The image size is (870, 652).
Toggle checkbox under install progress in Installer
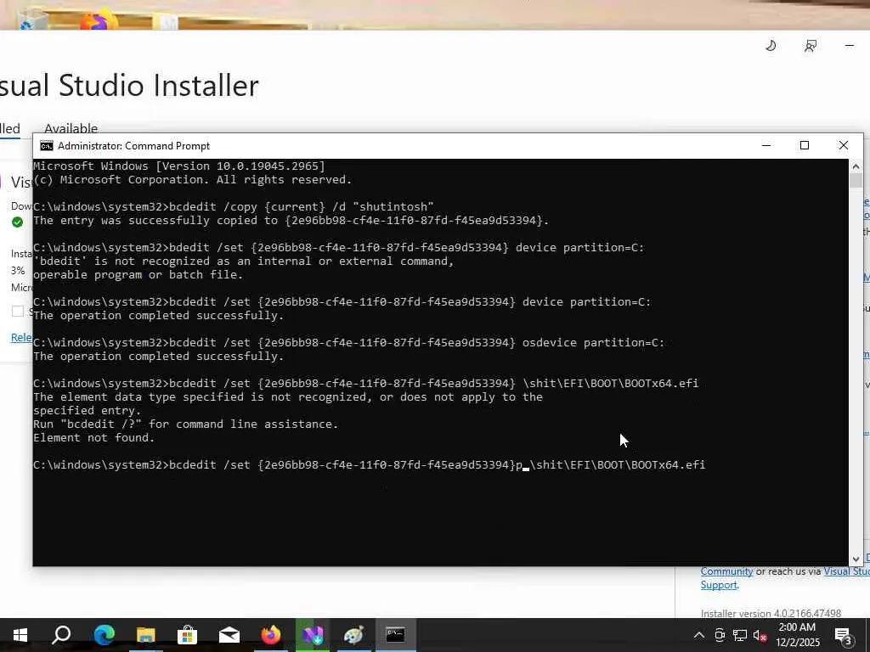[x=18, y=311]
